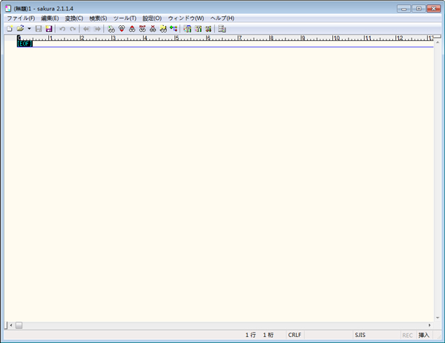Open the Search dialog binoculars icon
This screenshot has height=343, width=445.
click(111, 29)
